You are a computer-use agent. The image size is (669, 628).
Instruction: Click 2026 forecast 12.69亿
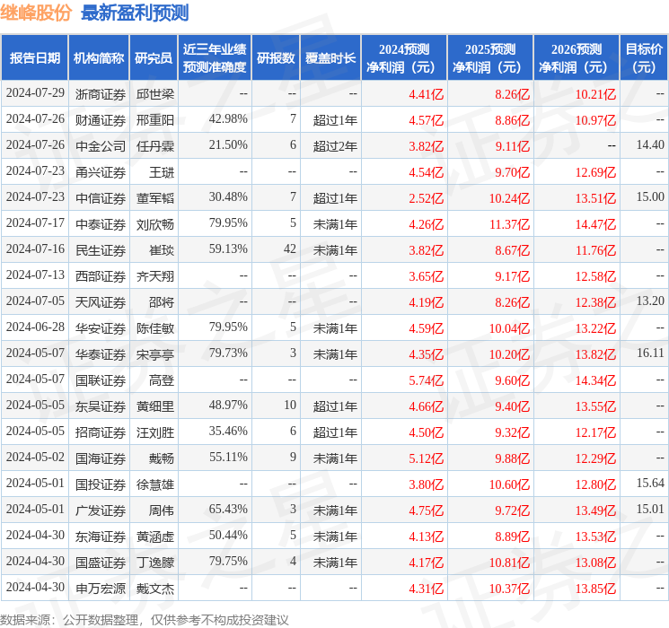(x=595, y=172)
